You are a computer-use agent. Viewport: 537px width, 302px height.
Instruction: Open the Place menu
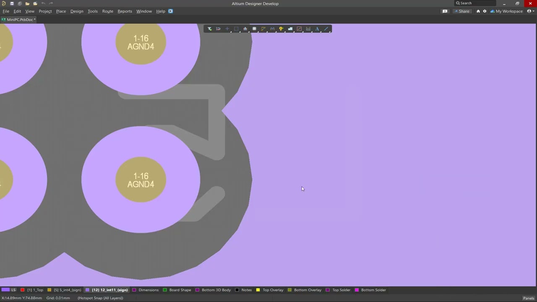point(61,11)
